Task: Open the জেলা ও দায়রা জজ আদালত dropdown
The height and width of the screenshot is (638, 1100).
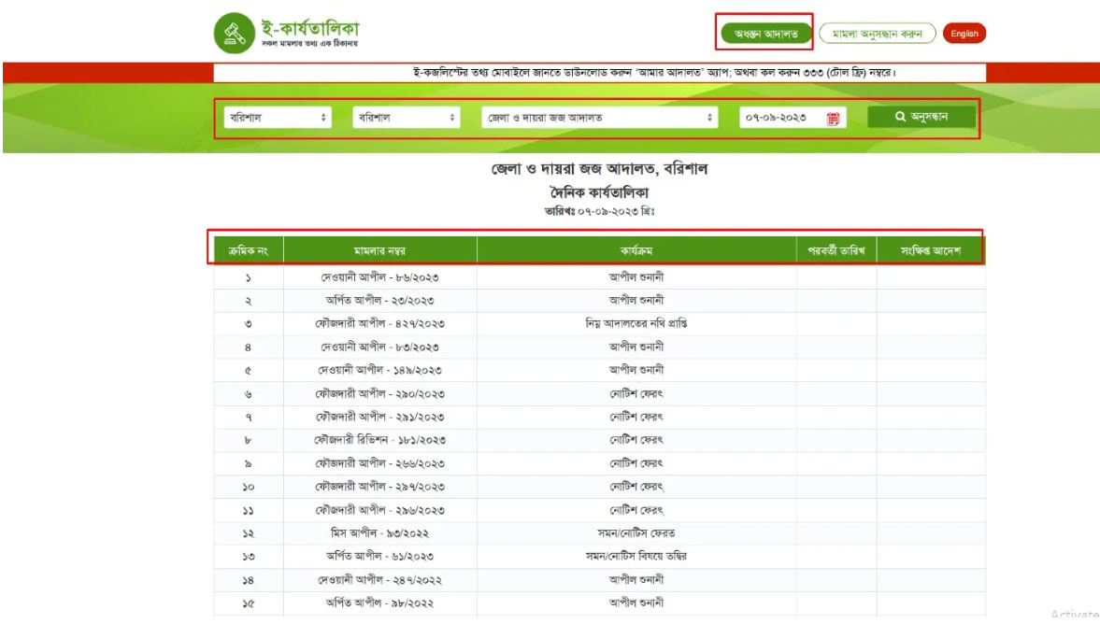Action: (x=600, y=118)
